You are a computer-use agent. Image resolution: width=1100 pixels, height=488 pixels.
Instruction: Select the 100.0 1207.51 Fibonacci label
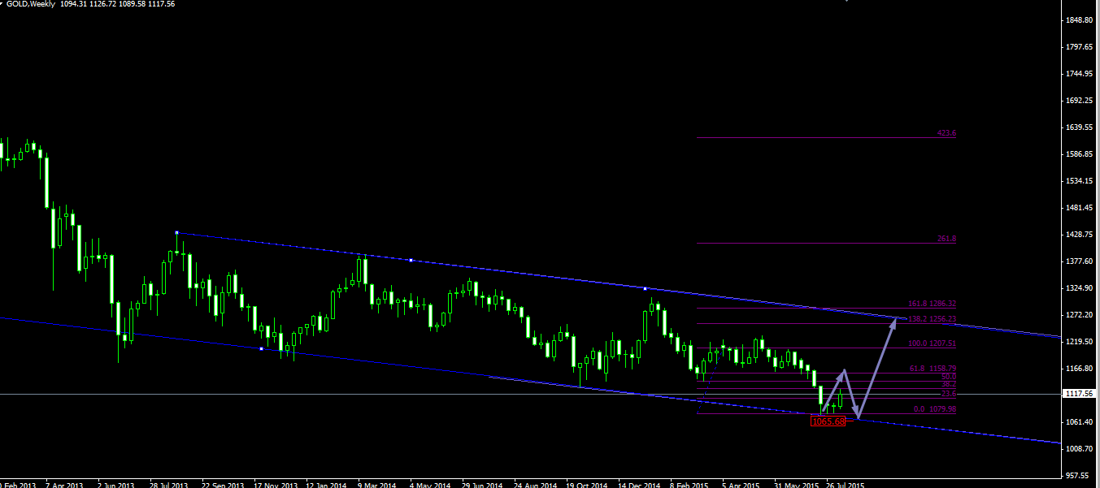point(932,343)
